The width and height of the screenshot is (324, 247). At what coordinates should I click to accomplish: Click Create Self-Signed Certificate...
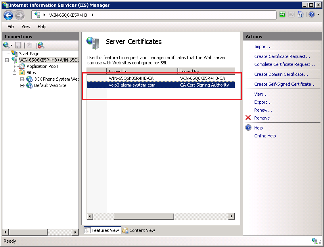285,84
